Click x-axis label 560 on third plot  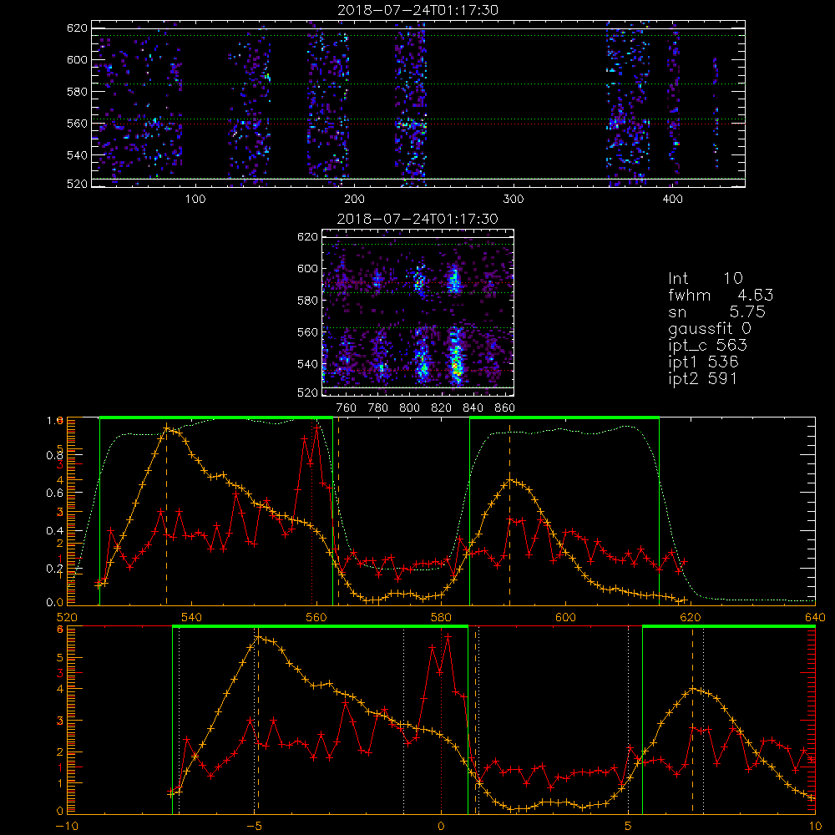pyautogui.click(x=316, y=618)
